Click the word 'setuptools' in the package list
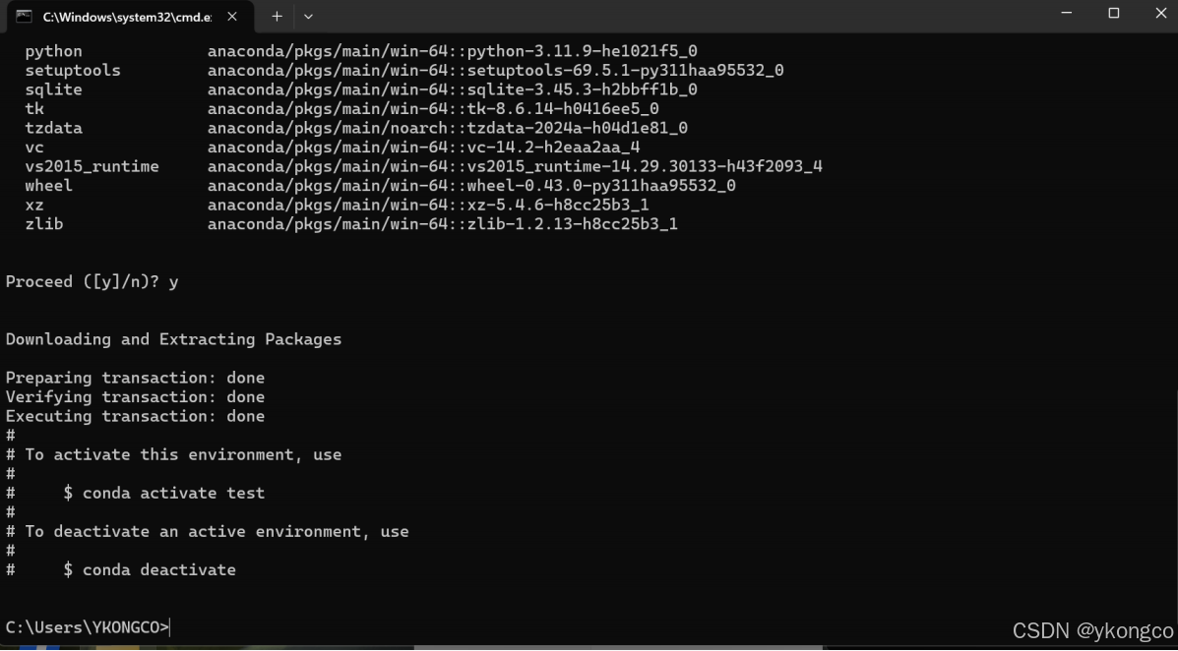1178x651 pixels. pyautogui.click(x=72, y=70)
